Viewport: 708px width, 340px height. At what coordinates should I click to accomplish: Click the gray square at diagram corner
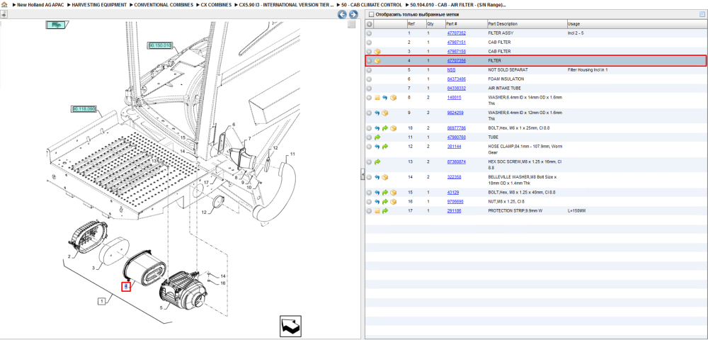(351, 25)
